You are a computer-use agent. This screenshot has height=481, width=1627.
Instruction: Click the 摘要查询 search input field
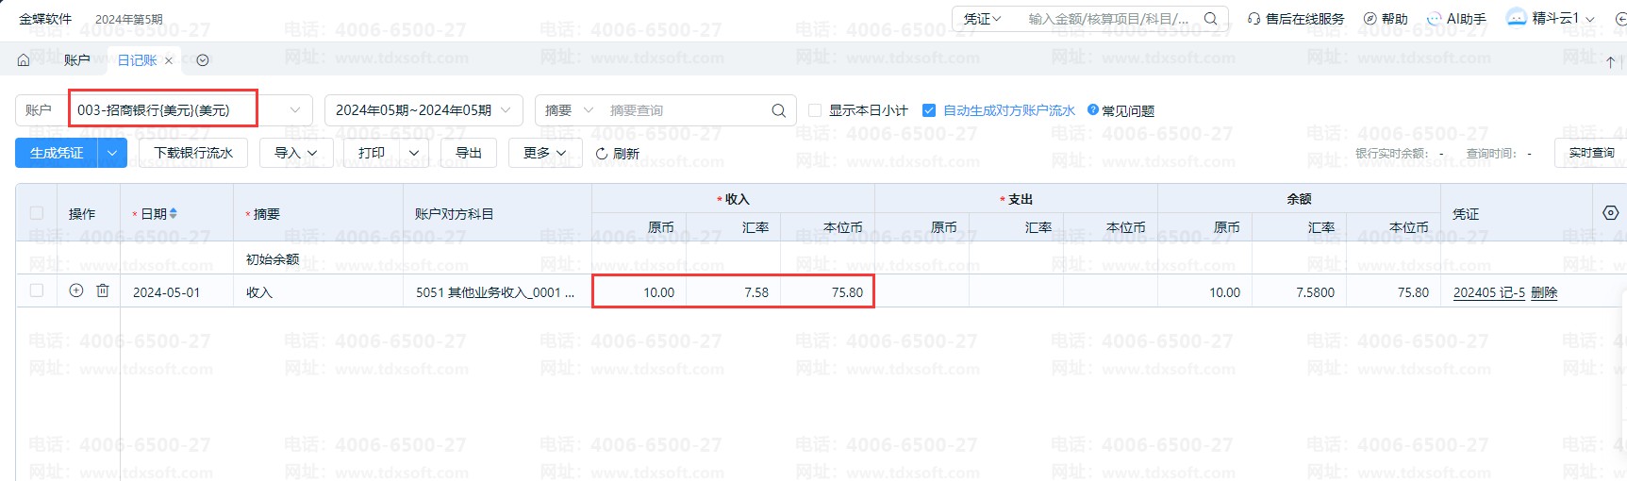coord(684,110)
